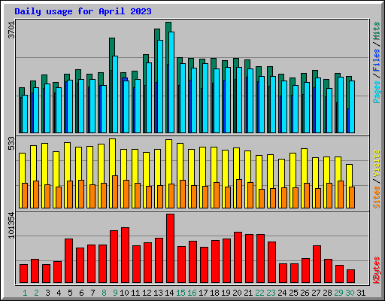Viewport: 385px width, 301px height.
Task: Select day label 1 on the x-axis
Action: tap(25, 293)
